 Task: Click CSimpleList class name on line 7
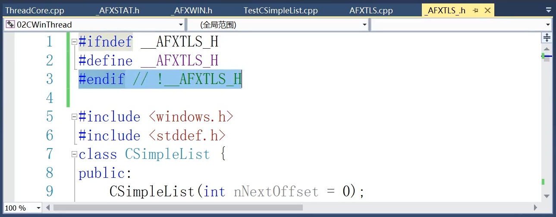[167, 154]
